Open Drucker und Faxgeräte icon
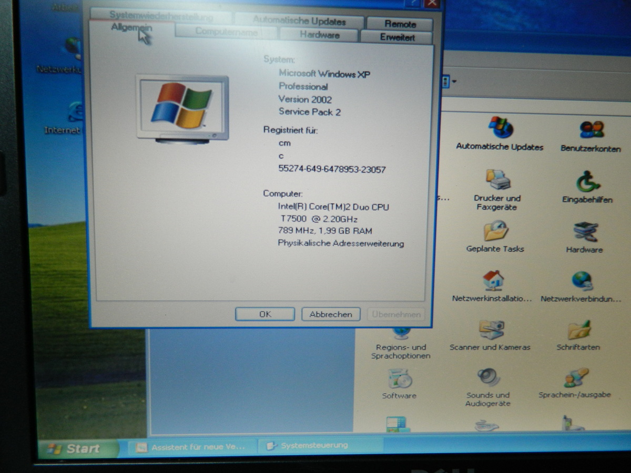This screenshot has height=473, width=631. [497, 181]
